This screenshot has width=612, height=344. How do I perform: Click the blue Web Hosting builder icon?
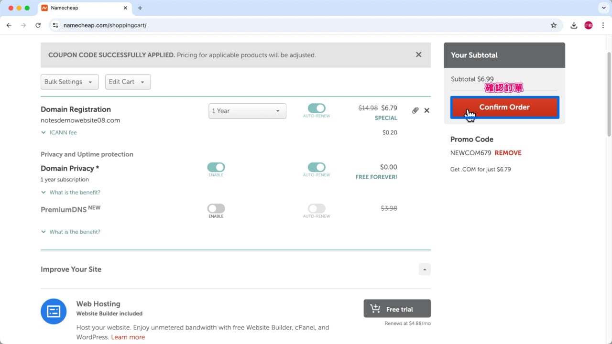[54, 311]
